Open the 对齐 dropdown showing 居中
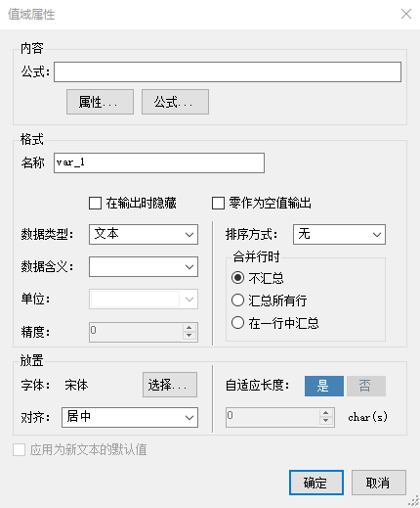 (x=130, y=417)
